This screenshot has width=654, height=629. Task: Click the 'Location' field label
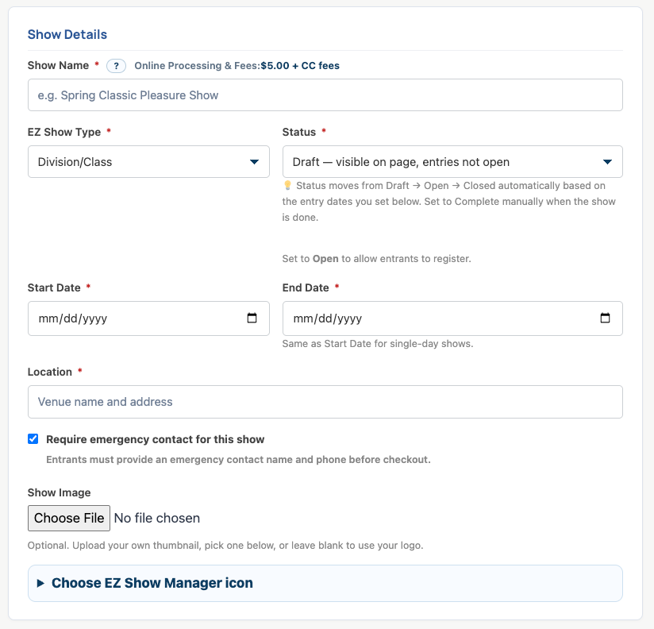[x=50, y=372]
